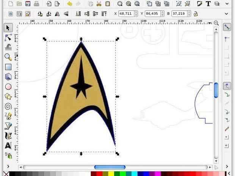
Task: Click the Import icon in top toolbar
Action: 49,3
